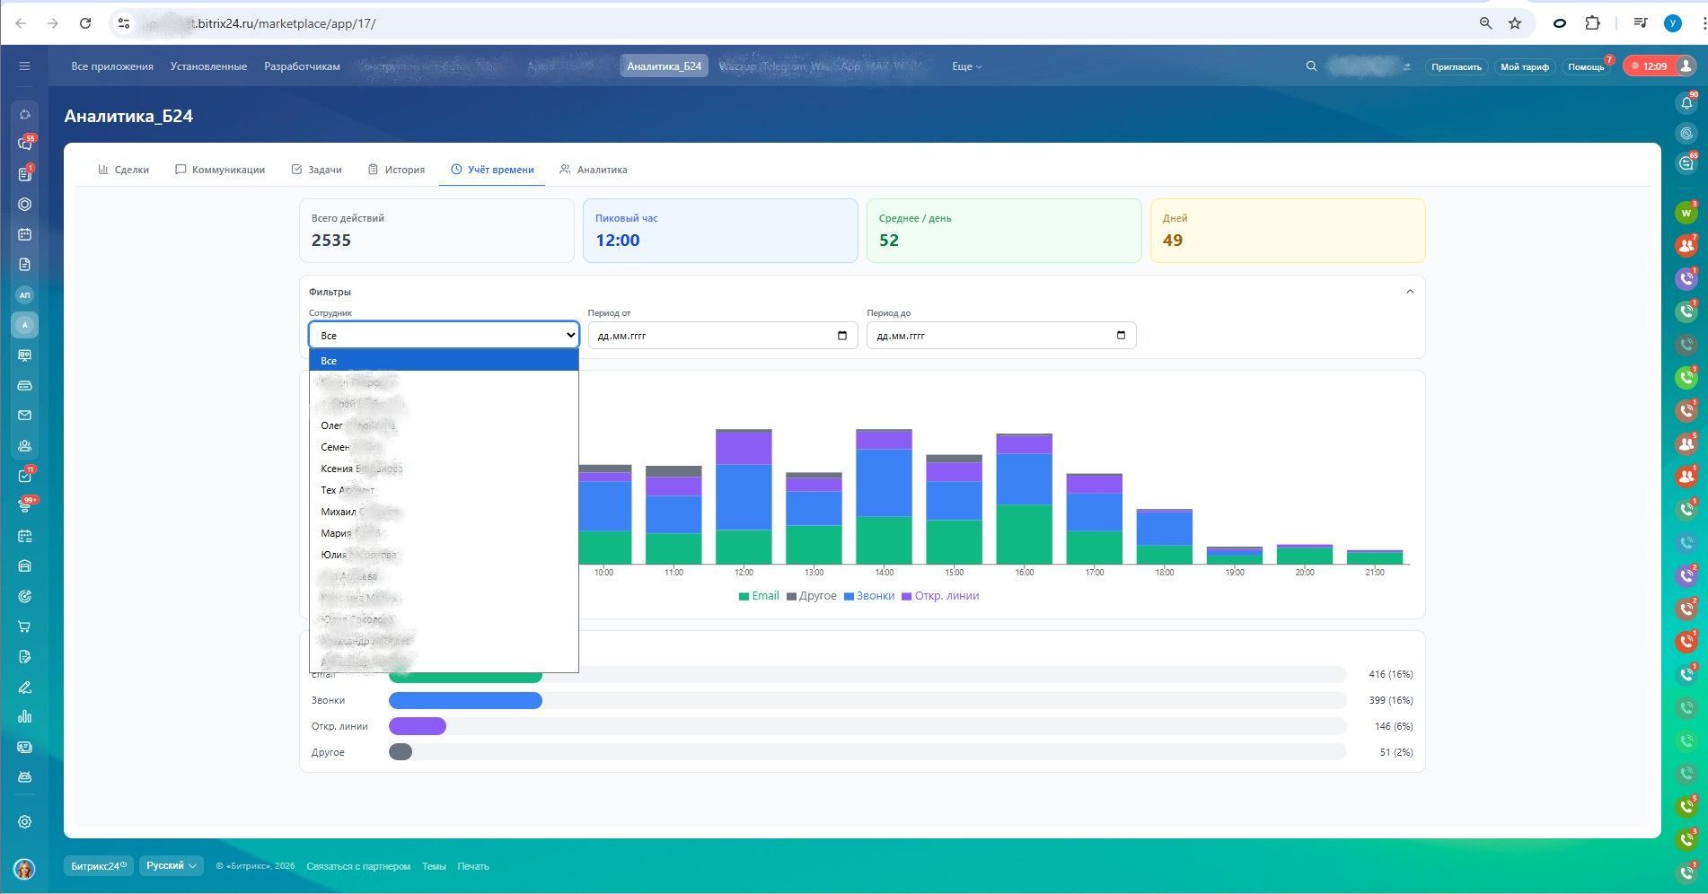Click the notifications bell icon
The image size is (1708, 894).
tap(1686, 103)
